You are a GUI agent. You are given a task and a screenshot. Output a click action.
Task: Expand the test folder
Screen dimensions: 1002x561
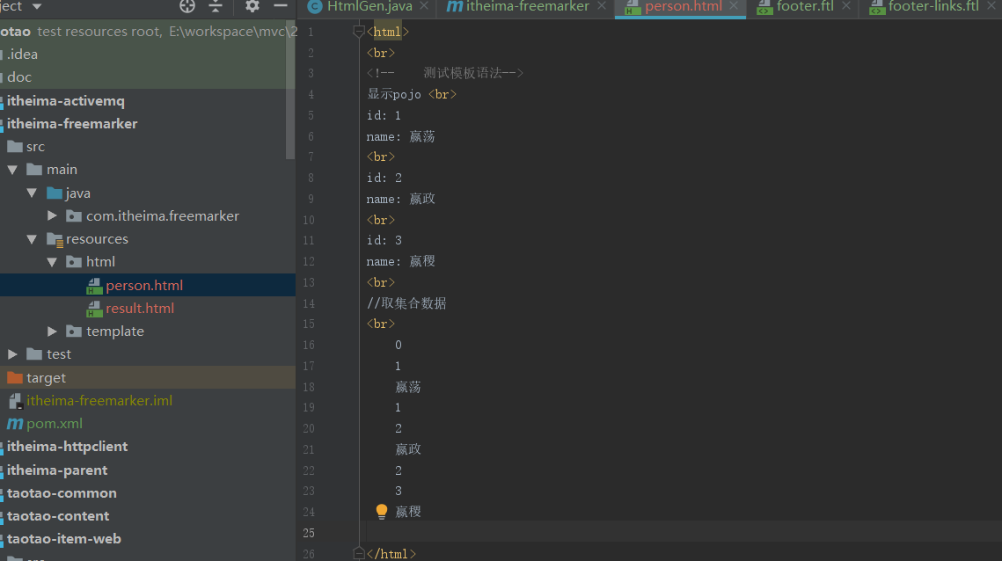pos(12,354)
